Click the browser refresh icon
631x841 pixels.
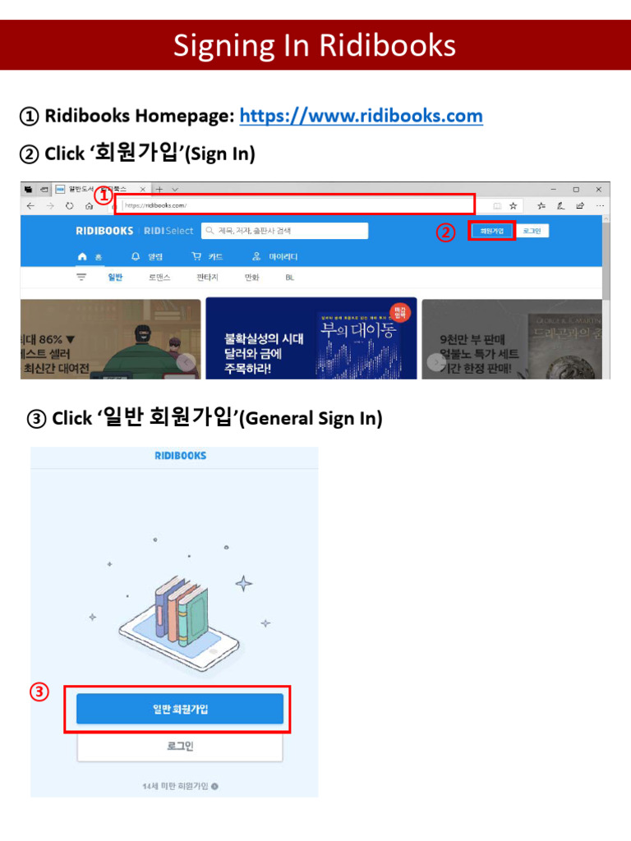point(69,206)
